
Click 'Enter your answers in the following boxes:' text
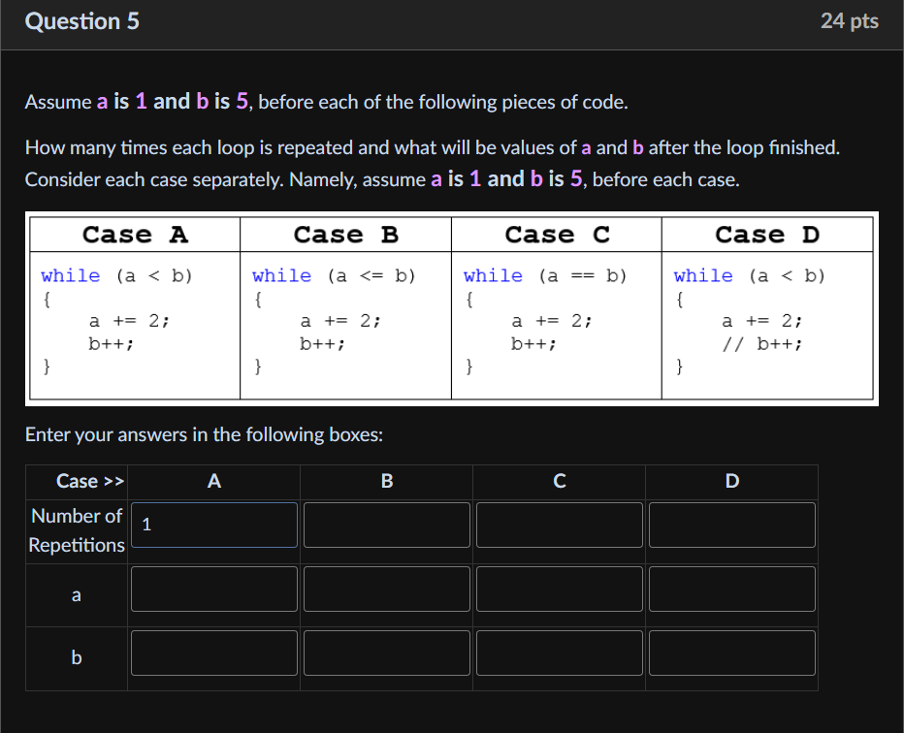point(204,434)
